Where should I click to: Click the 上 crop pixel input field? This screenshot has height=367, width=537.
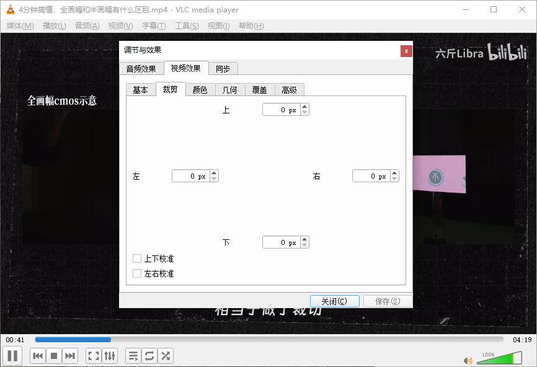[x=282, y=110]
